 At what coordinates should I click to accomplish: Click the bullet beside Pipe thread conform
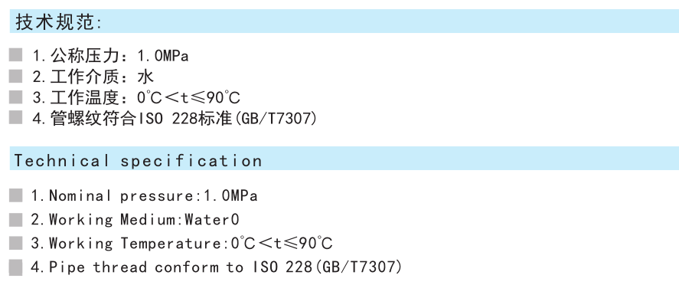pyautogui.click(x=15, y=267)
